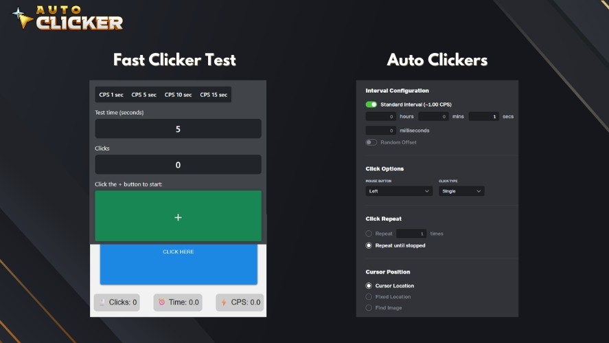Click the Click Repeat section title
Viewport: 609px width, 343px height.
[x=383, y=219]
